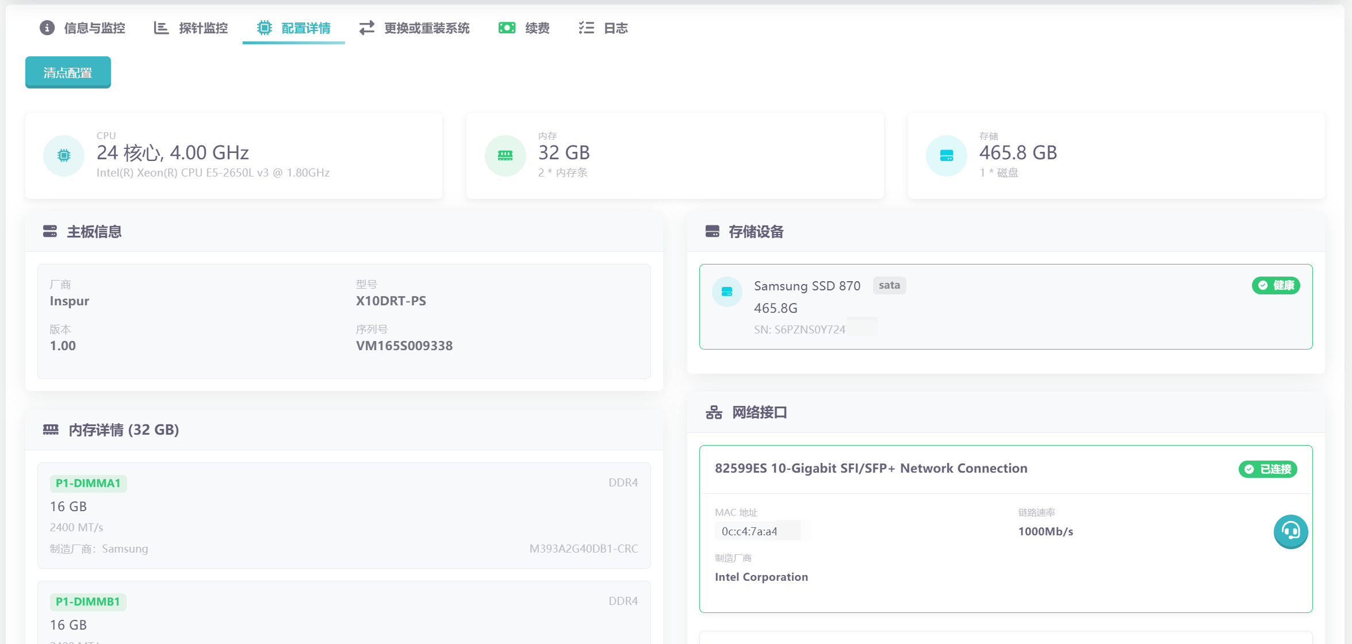Click the P1-DIMMA1 memory slot tag
Screen dimensions: 1352x644
(x=88, y=483)
